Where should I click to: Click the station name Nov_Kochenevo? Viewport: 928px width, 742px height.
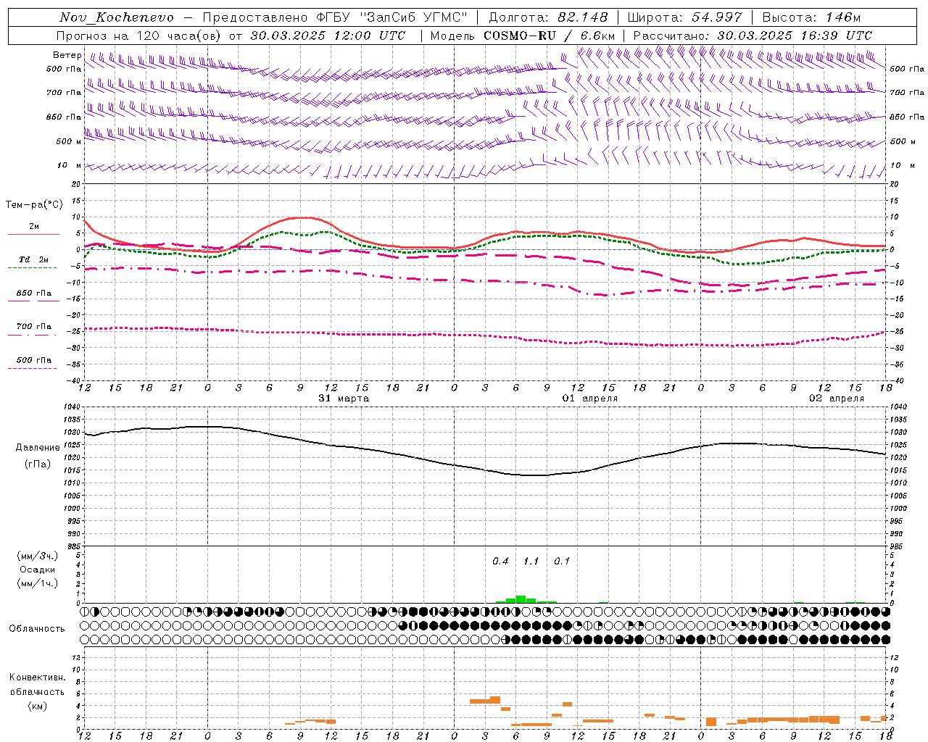click(117, 17)
